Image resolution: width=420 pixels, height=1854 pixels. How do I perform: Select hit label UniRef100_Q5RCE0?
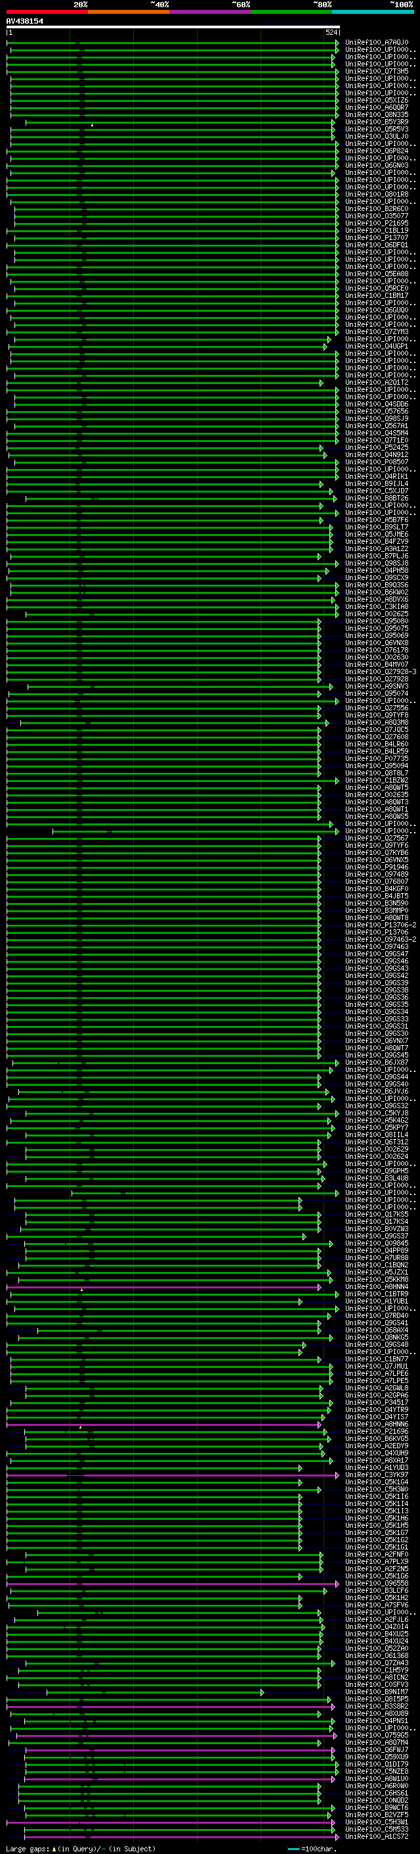pyautogui.click(x=377, y=289)
